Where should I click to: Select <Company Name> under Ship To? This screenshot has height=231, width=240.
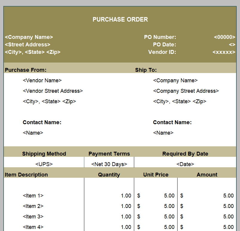(175, 80)
